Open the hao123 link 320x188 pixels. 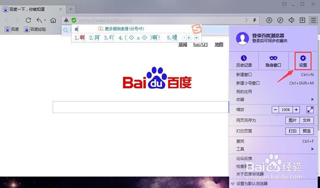tap(201, 44)
